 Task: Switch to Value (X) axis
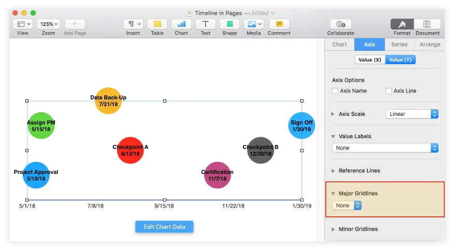pos(370,60)
